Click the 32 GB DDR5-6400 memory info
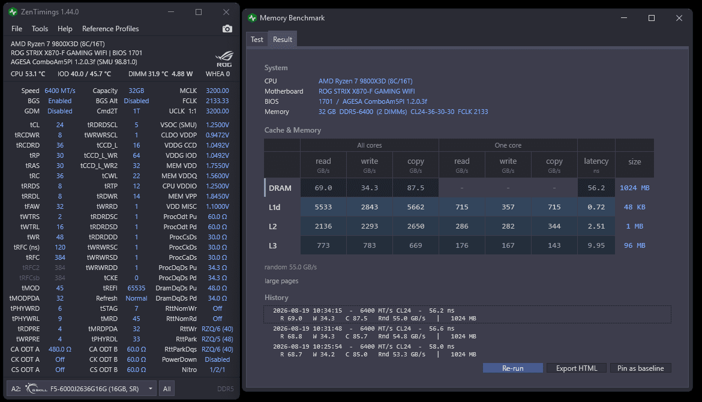 (403, 112)
